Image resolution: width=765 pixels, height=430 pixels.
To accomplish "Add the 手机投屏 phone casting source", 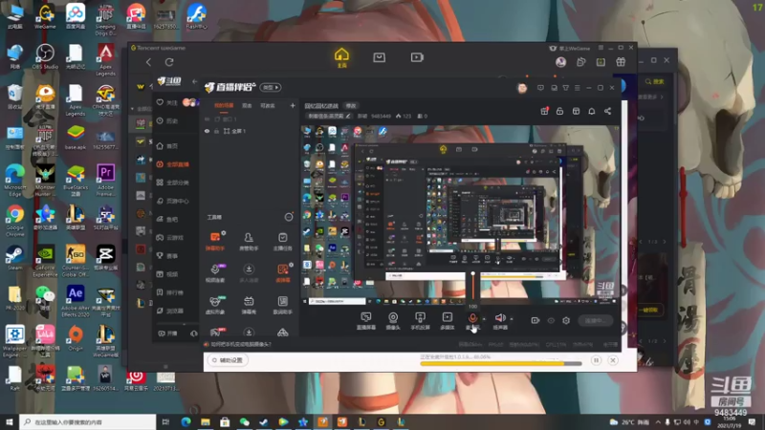I will pyautogui.click(x=420, y=321).
